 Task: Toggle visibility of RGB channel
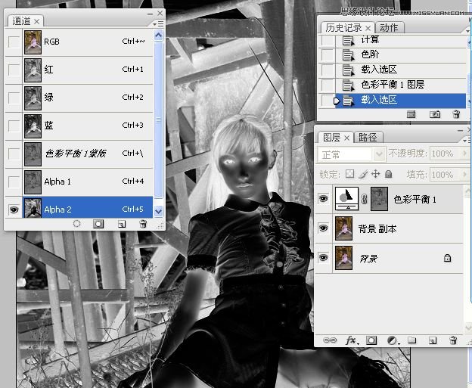[x=14, y=42]
